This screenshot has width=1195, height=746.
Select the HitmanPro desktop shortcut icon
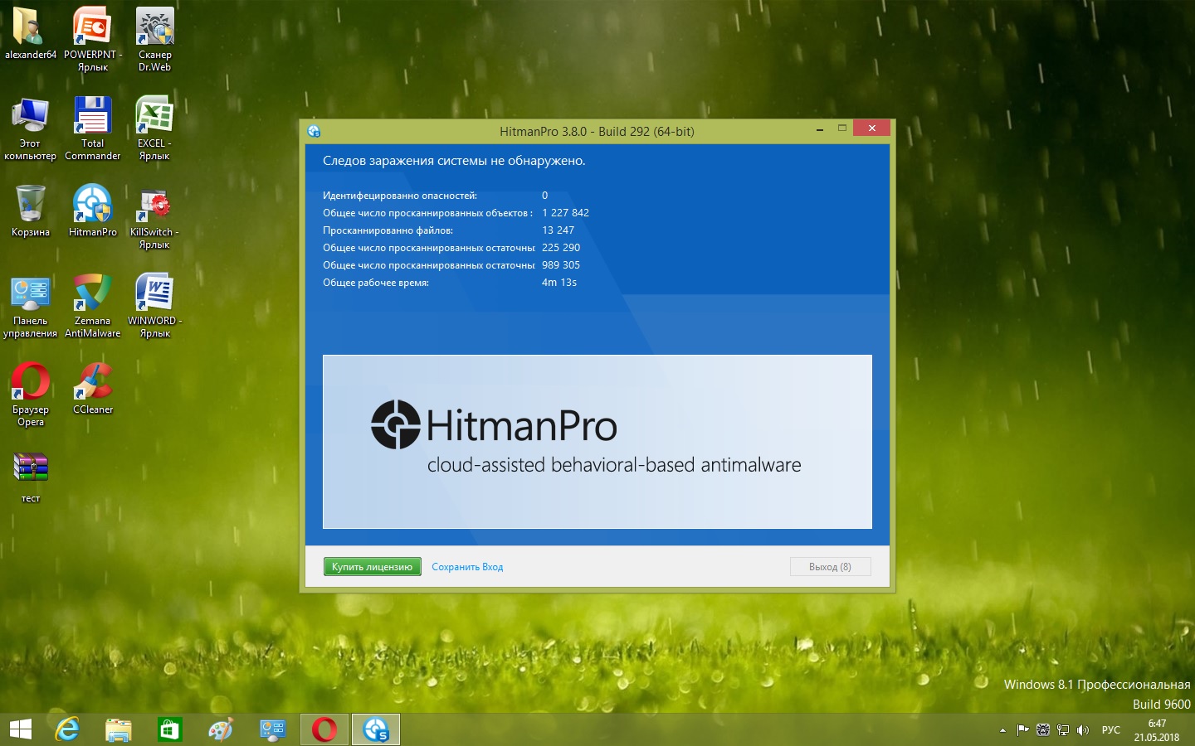(92, 205)
